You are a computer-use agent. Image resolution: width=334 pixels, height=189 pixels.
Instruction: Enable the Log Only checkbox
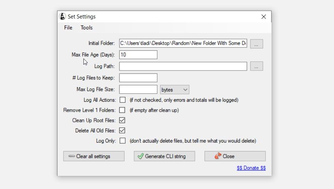[x=122, y=141]
